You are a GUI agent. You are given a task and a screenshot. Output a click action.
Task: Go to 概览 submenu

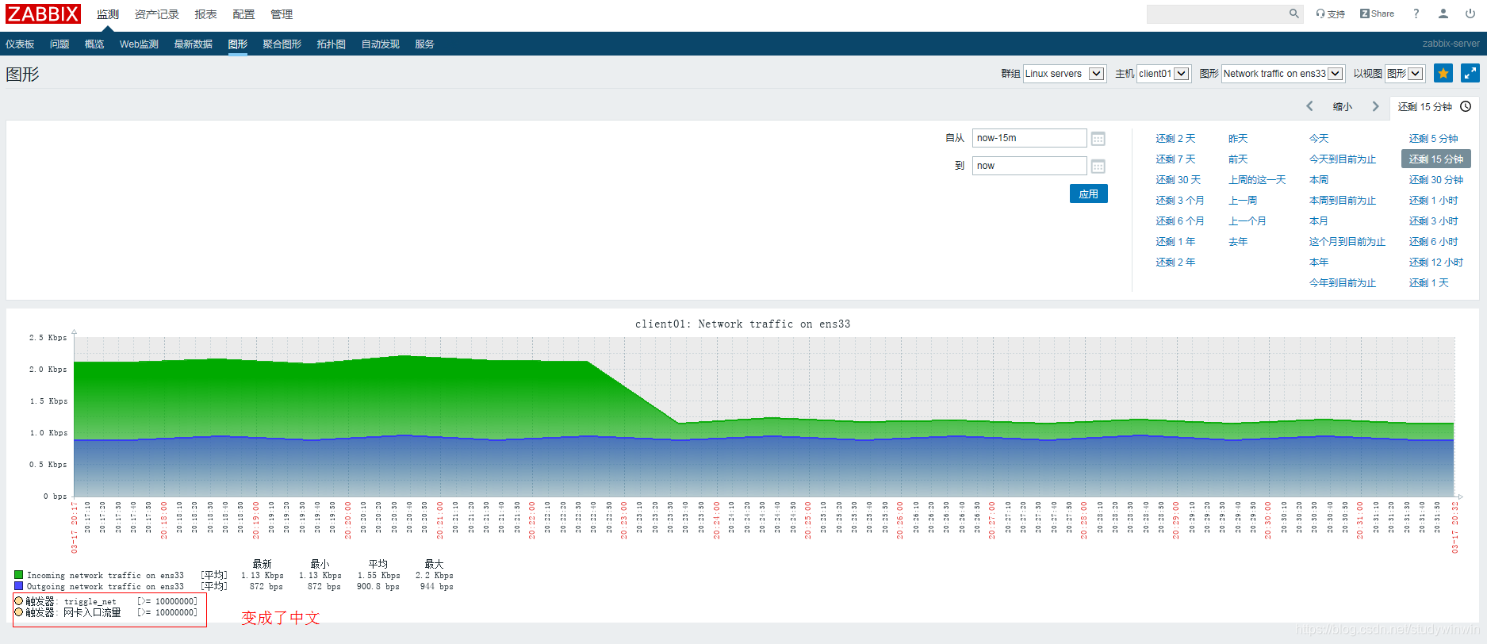(94, 44)
